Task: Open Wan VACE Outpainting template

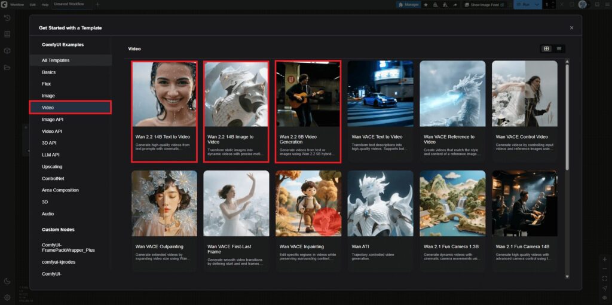Action: tap(164, 221)
